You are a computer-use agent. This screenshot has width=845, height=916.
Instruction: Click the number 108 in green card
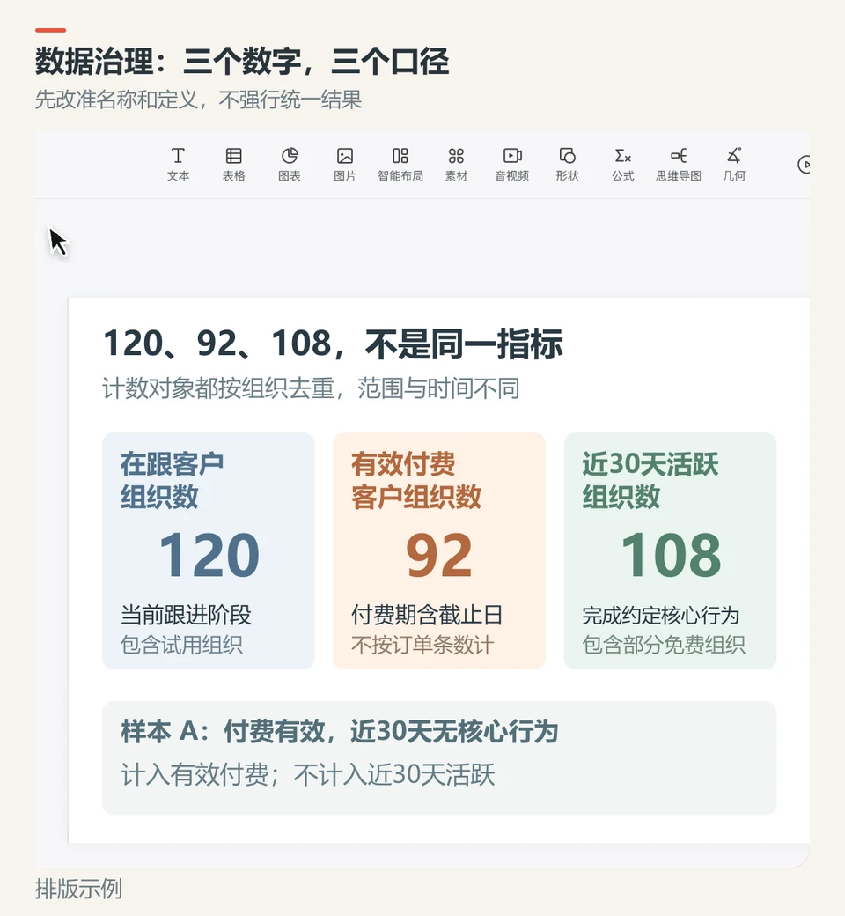click(671, 555)
